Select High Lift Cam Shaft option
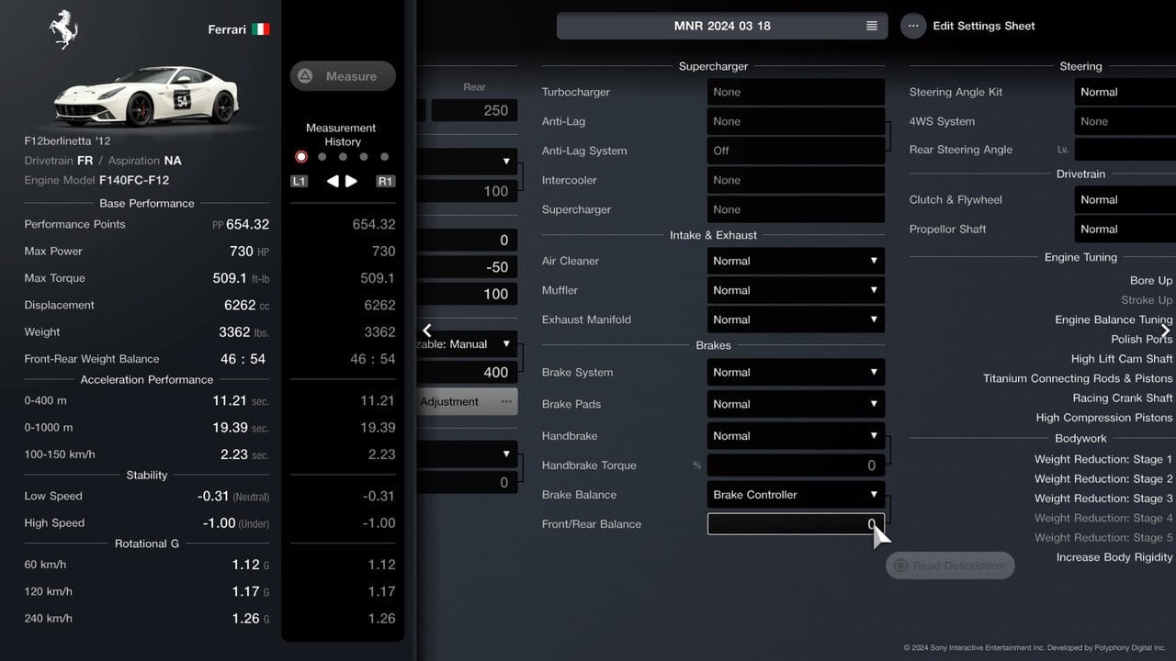1176x661 pixels. tap(1122, 359)
